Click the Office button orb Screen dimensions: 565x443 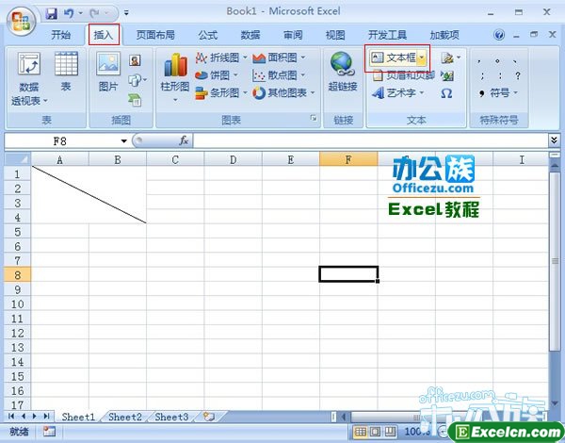coord(22,21)
